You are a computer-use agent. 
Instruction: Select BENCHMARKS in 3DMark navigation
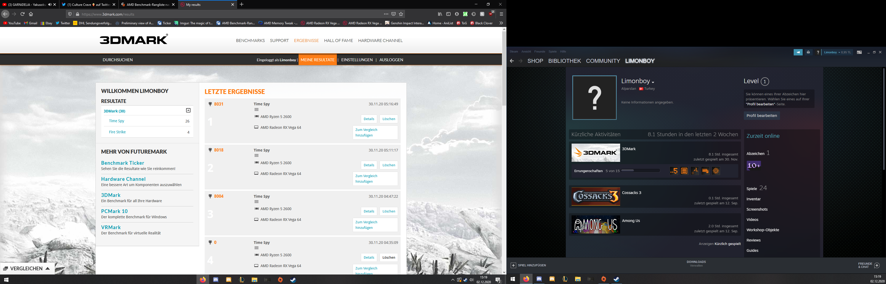tap(250, 41)
